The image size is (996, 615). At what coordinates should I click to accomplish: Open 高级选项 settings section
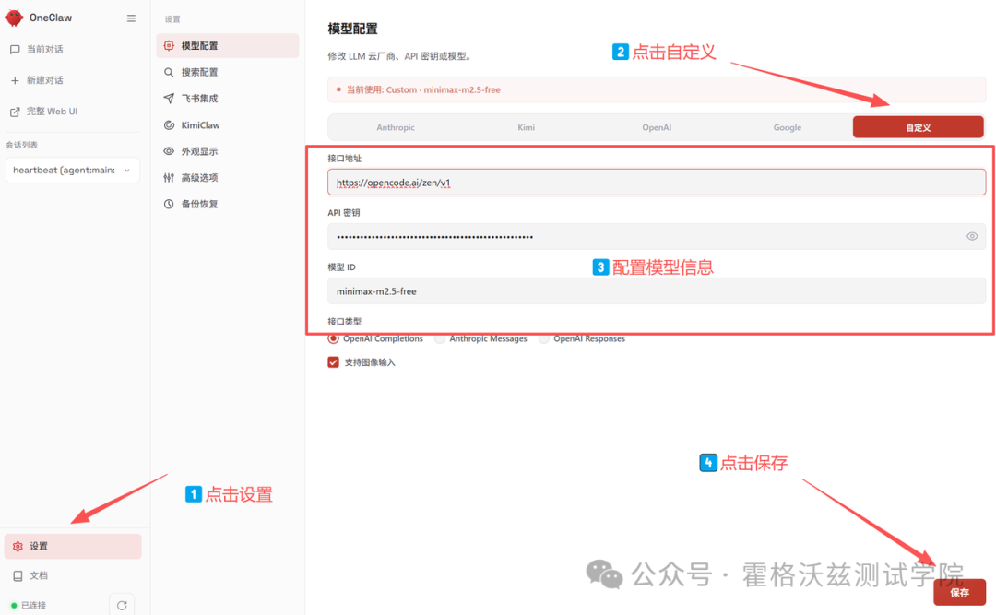[x=228, y=178]
